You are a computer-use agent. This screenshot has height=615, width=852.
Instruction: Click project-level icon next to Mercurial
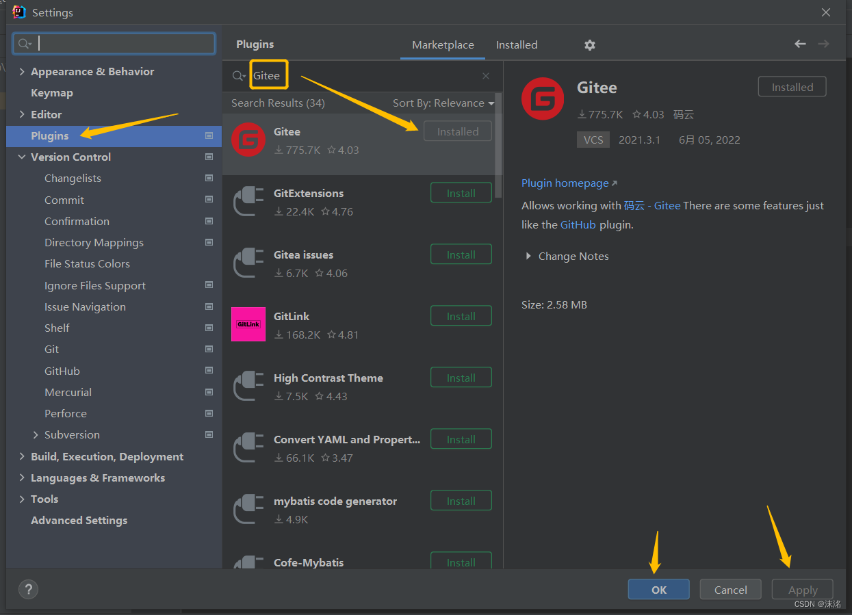coord(209,392)
